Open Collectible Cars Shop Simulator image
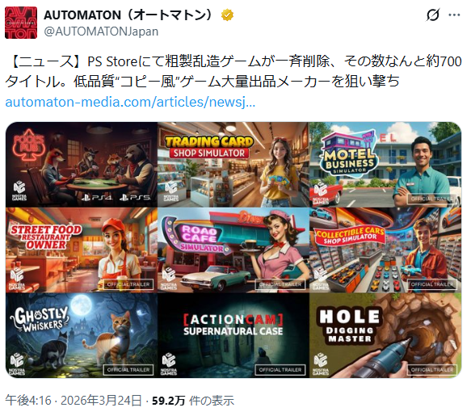The width and height of the screenshot is (471, 416). (x=385, y=250)
